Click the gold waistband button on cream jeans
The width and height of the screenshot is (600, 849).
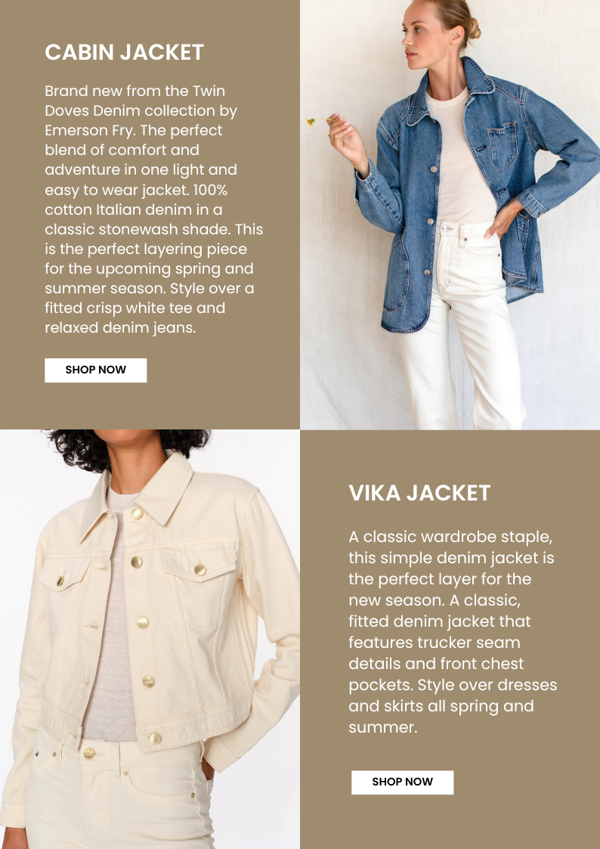[x=89, y=753]
